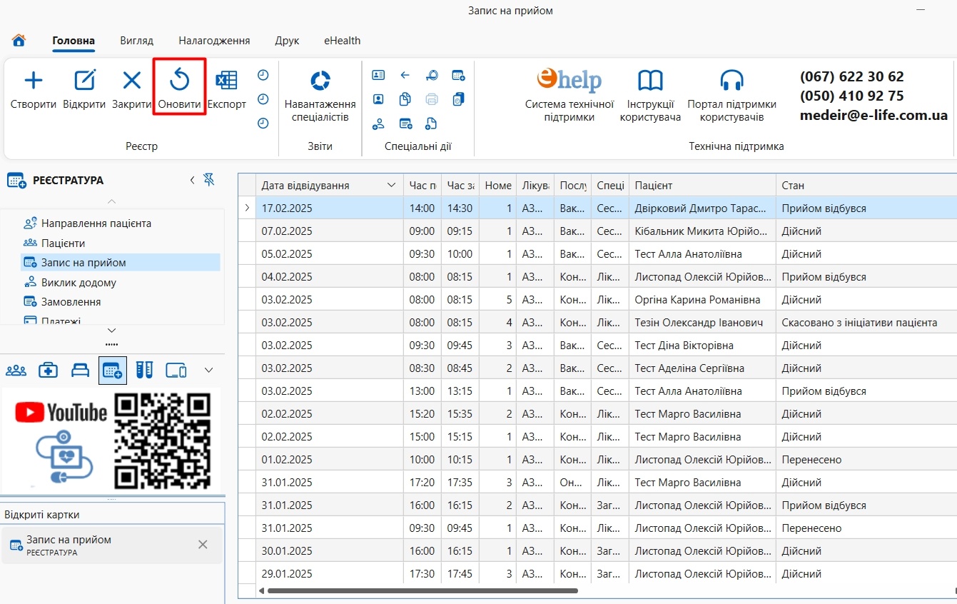Expand more module icons chevron
The height and width of the screenshot is (604, 957).
209,370
